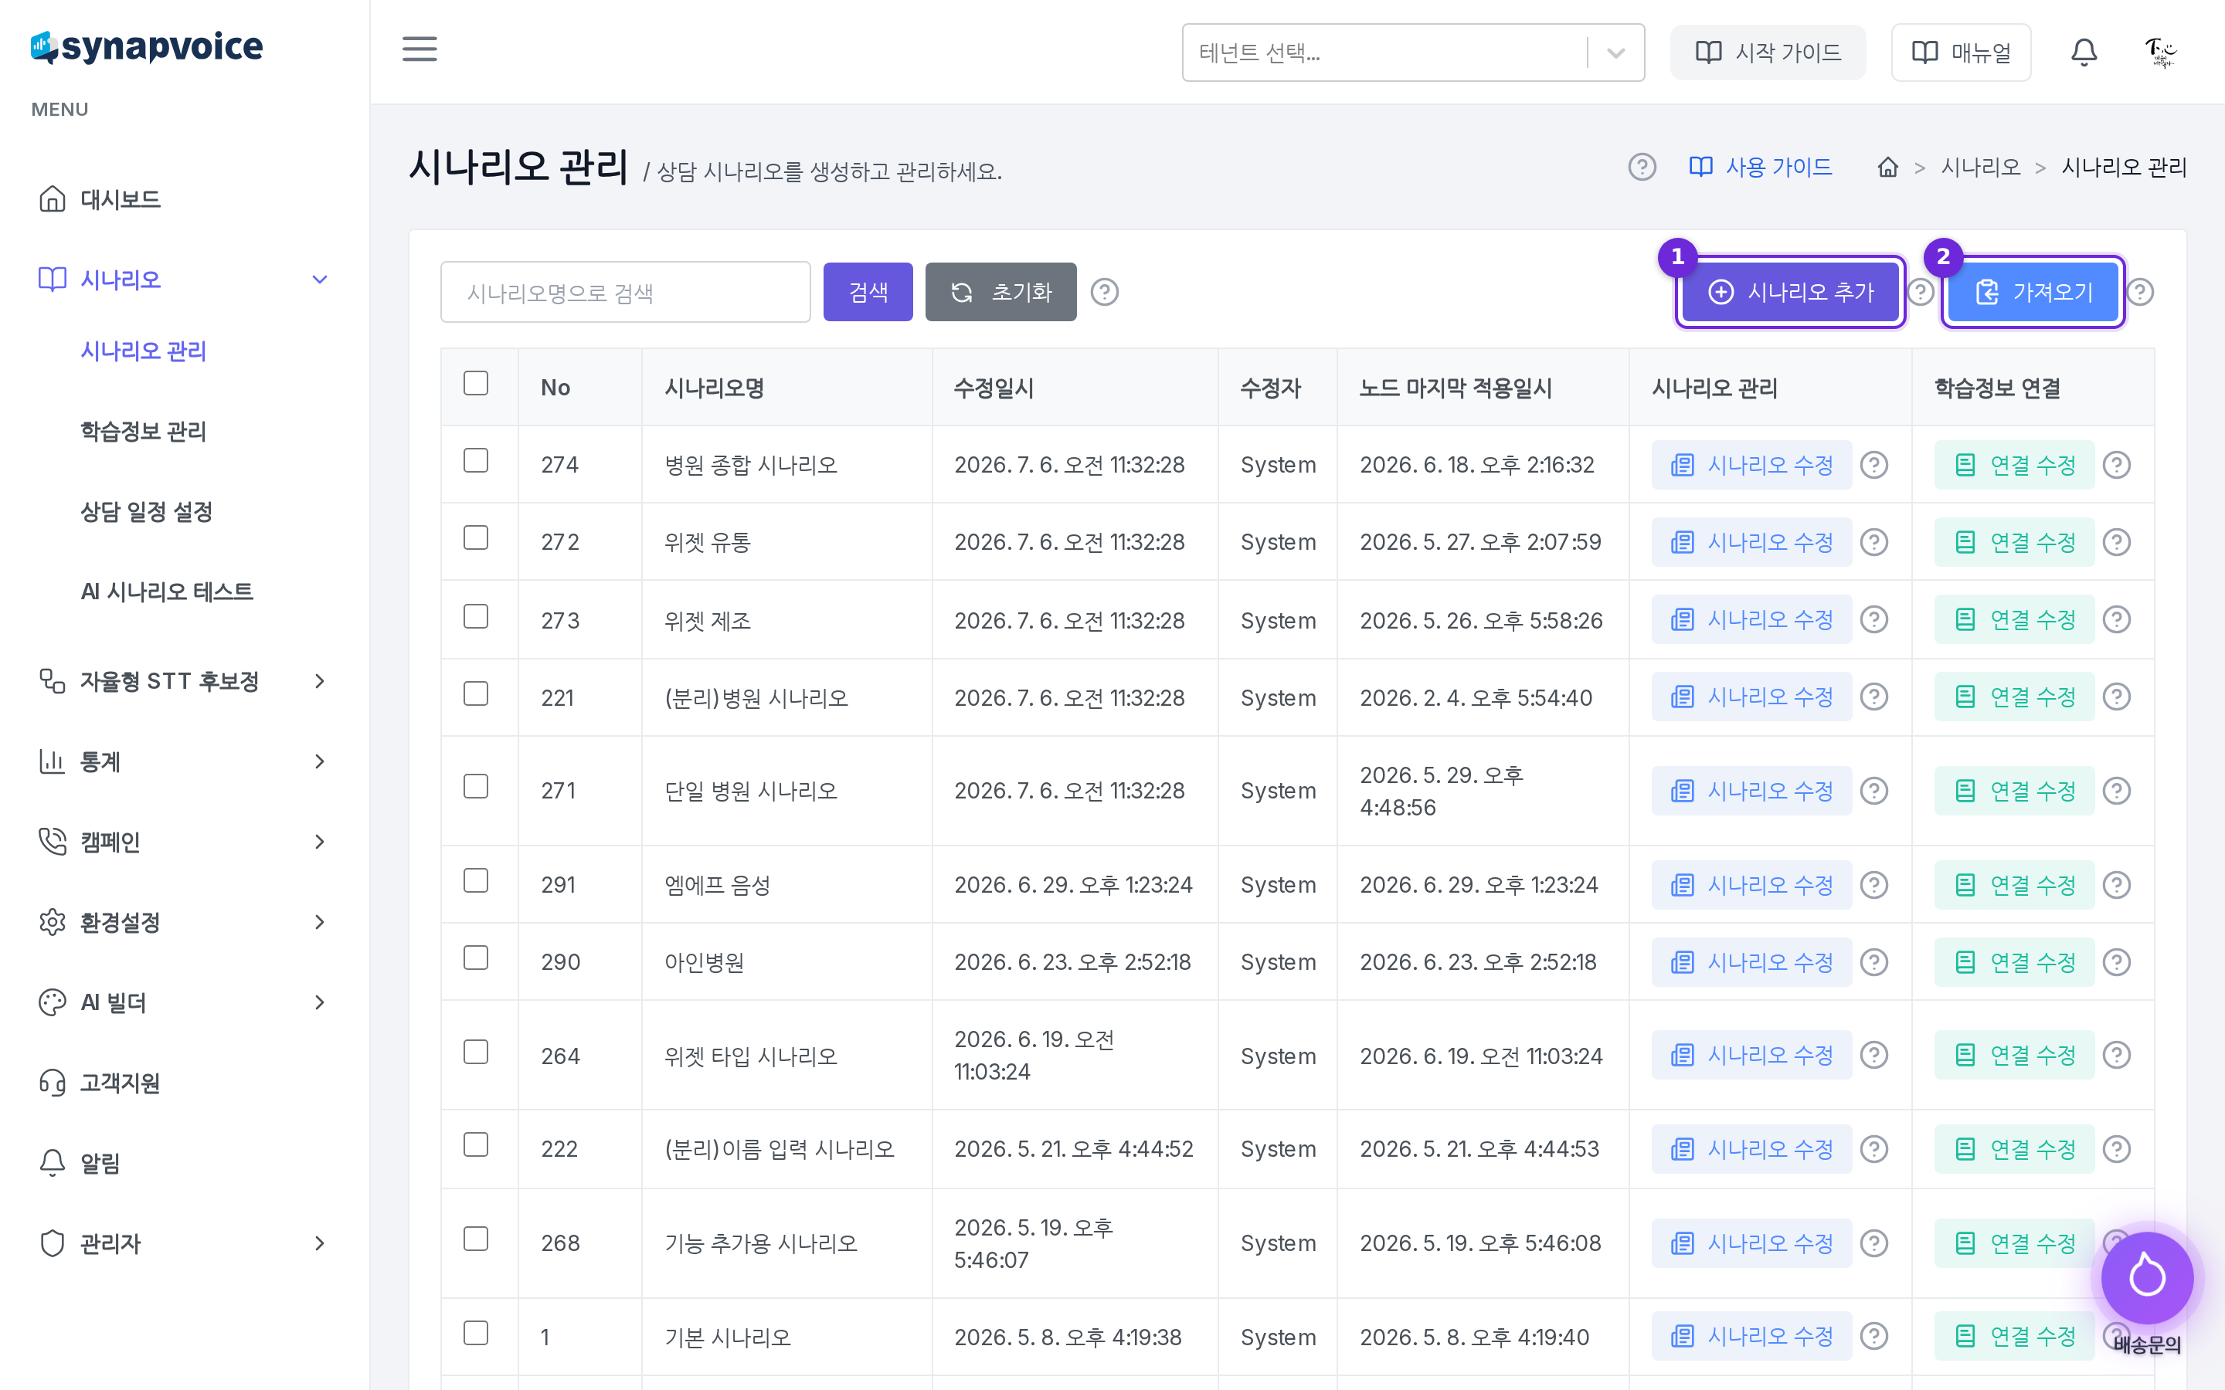Expand the 관리자 sidebar section

coord(320,1244)
